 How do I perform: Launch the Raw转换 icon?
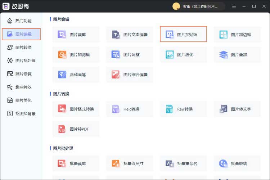click(x=169, y=109)
